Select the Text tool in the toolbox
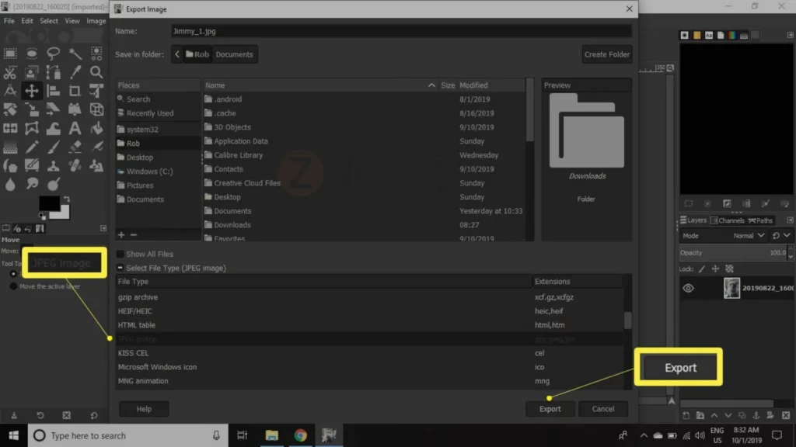Image resolution: width=796 pixels, height=447 pixels. tap(75, 128)
